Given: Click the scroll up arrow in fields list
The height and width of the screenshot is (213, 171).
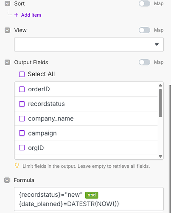Looking at the screenshot, I should click(160, 85).
